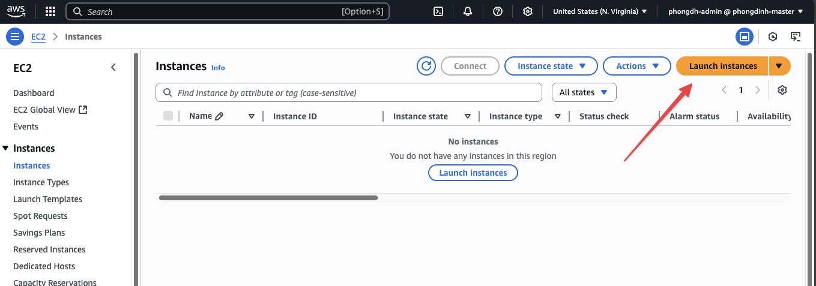Open the All states filter dropdown

tap(584, 92)
